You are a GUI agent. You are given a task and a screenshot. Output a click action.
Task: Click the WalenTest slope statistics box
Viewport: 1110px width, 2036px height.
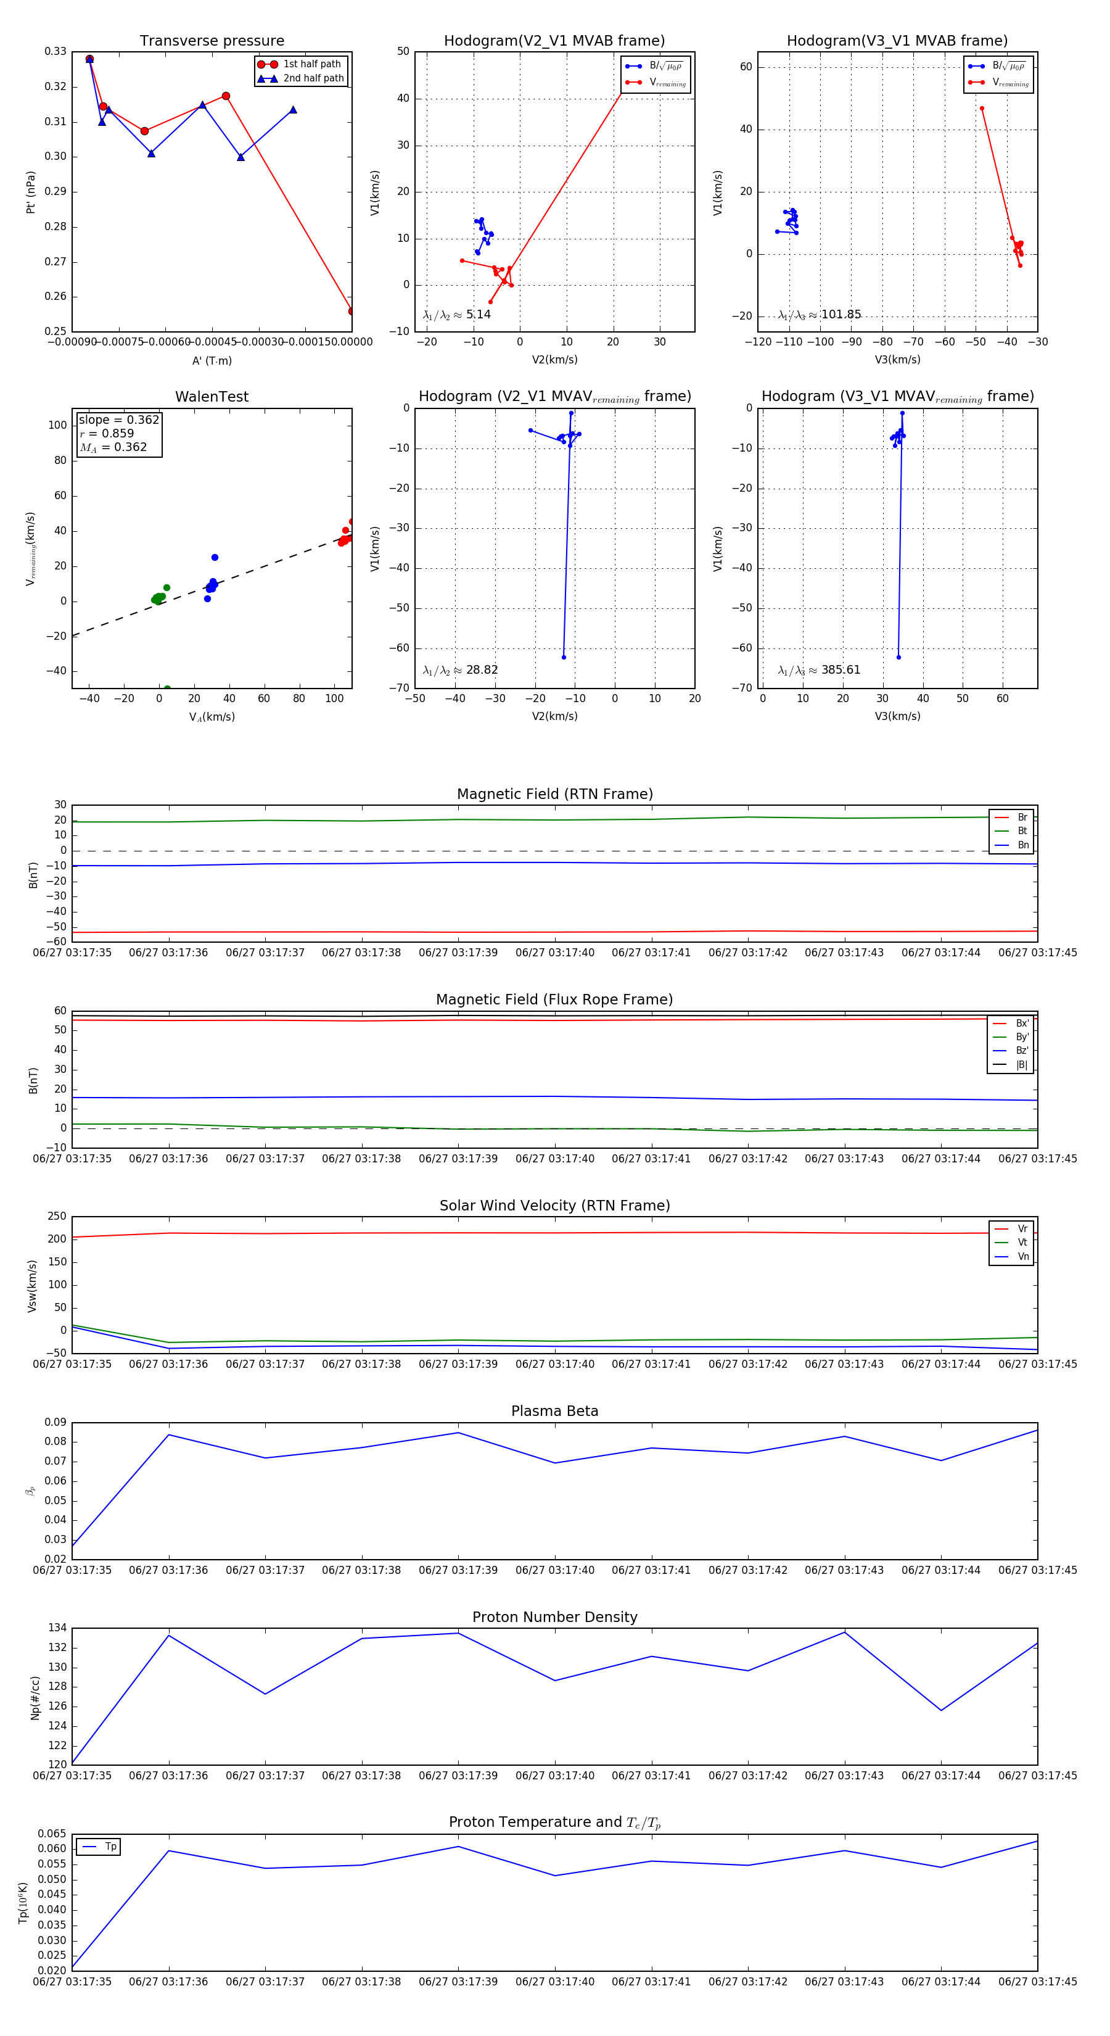click(118, 433)
